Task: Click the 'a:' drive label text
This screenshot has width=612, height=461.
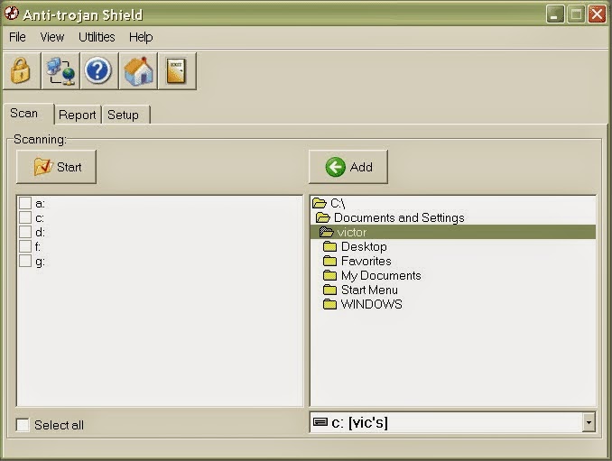Action: click(x=40, y=203)
